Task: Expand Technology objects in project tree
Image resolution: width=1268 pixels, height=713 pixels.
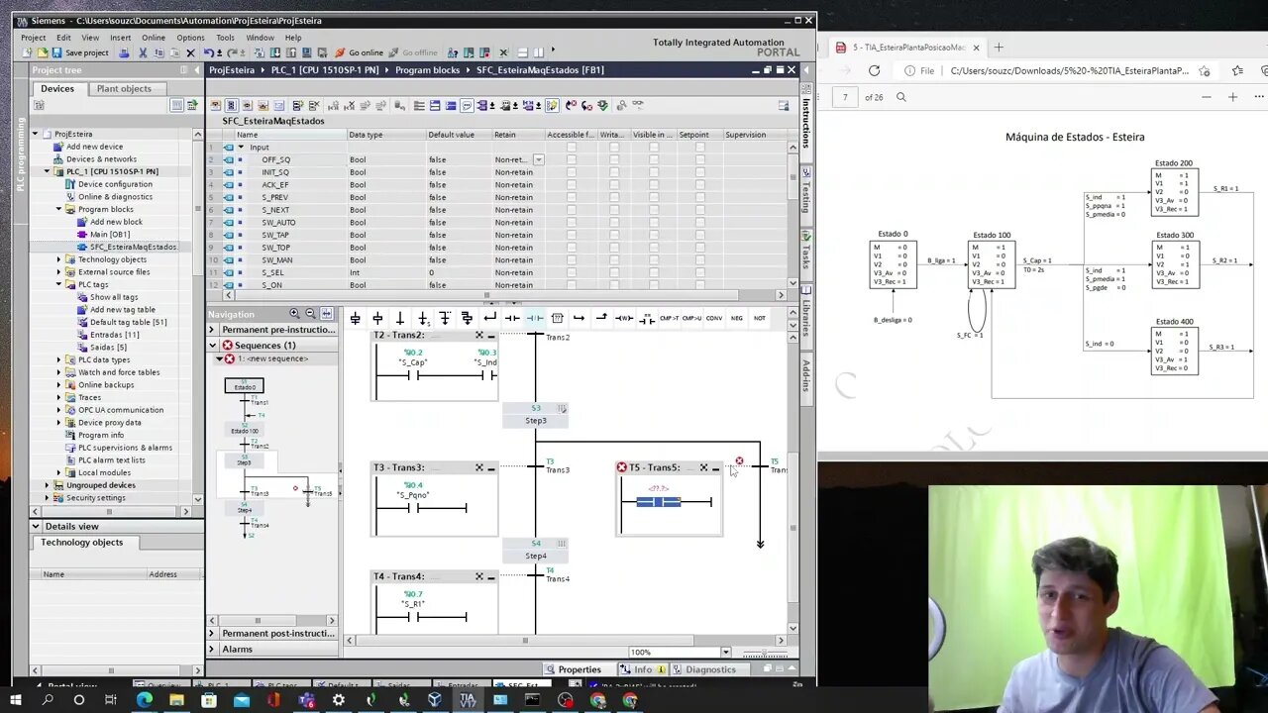Action: (58, 259)
